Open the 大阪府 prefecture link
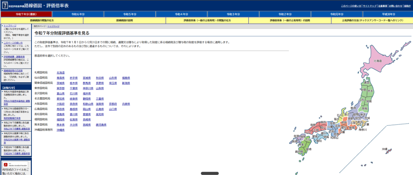Screen dimensions: 413x175 click(x=61, y=104)
